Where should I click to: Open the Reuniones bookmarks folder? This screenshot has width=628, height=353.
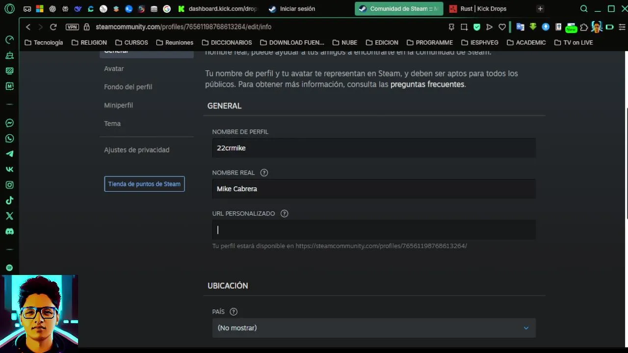[175, 43]
